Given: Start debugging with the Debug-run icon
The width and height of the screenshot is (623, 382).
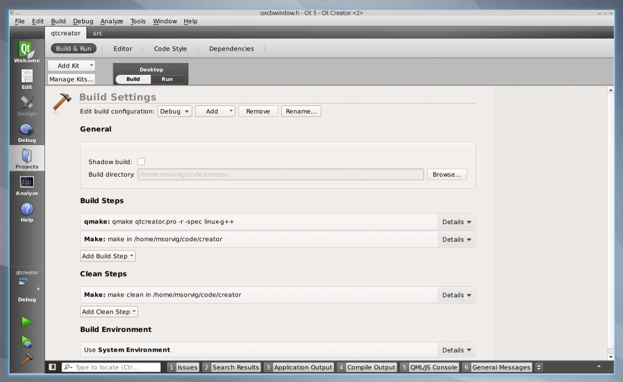Looking at the screenshot, I should point(27,341).
